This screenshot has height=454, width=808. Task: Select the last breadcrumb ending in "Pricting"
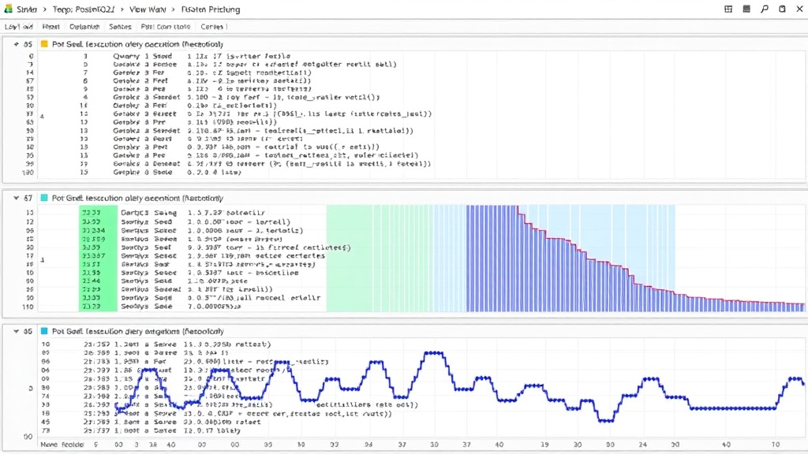click(210, 9)
